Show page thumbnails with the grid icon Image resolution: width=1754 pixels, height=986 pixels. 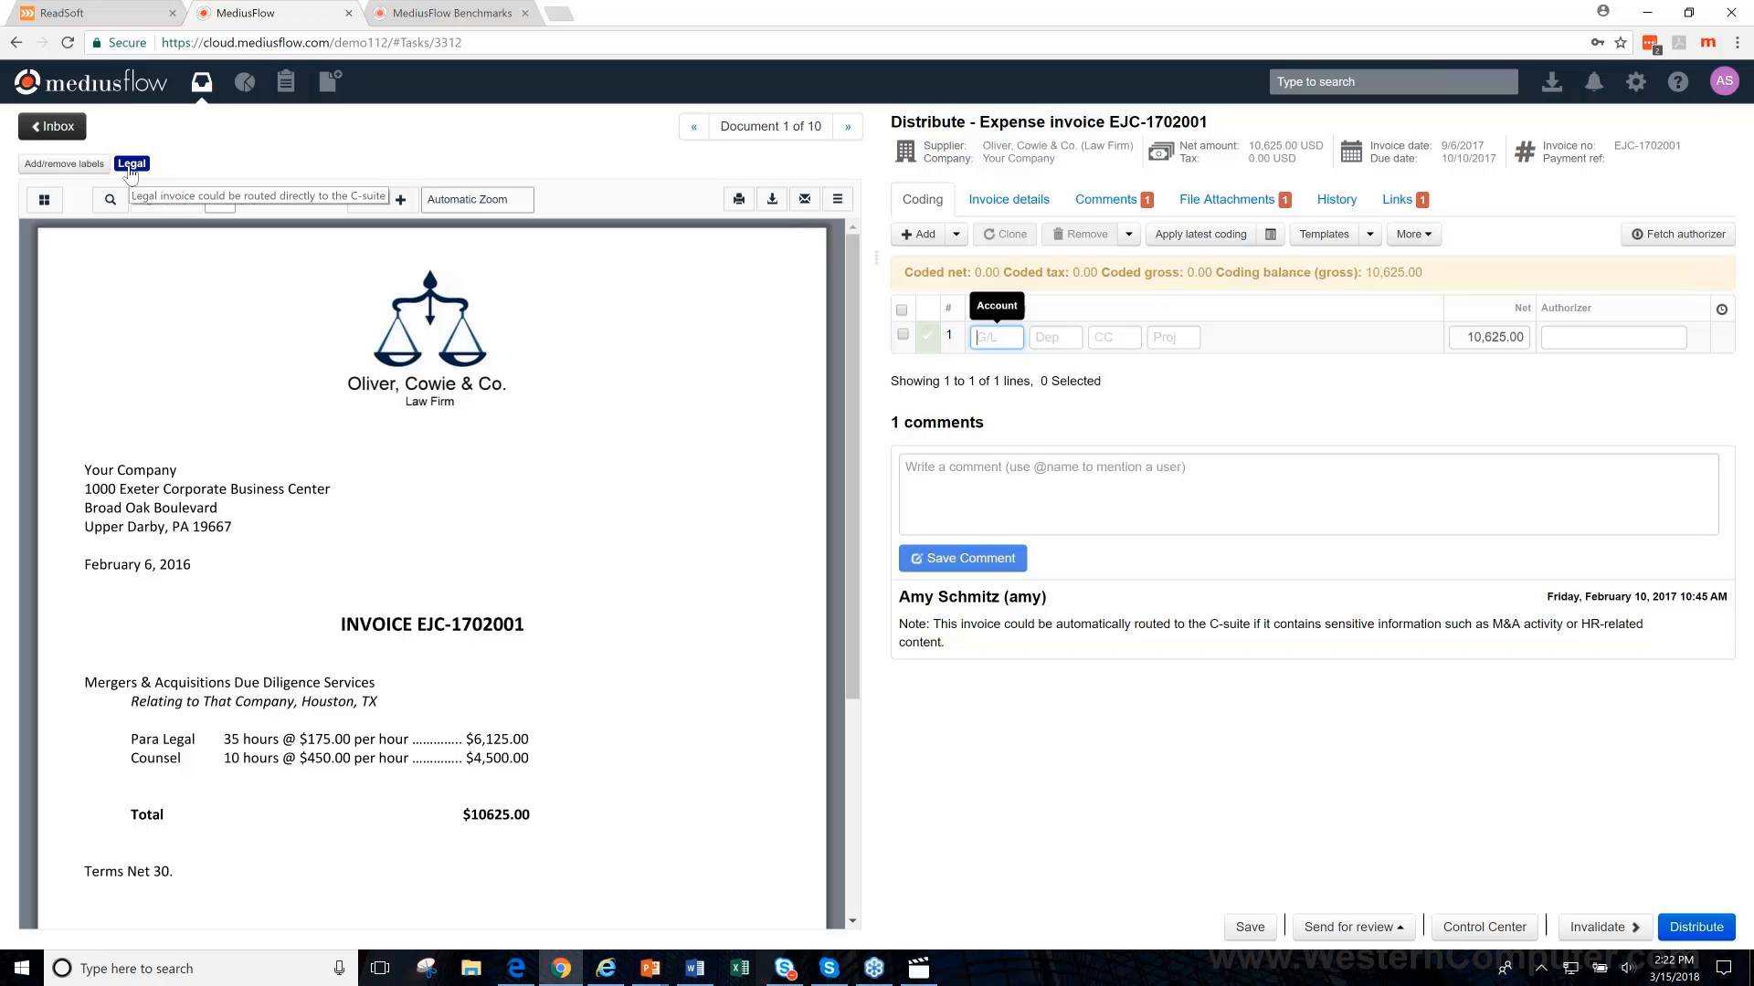tap(44, 199)
